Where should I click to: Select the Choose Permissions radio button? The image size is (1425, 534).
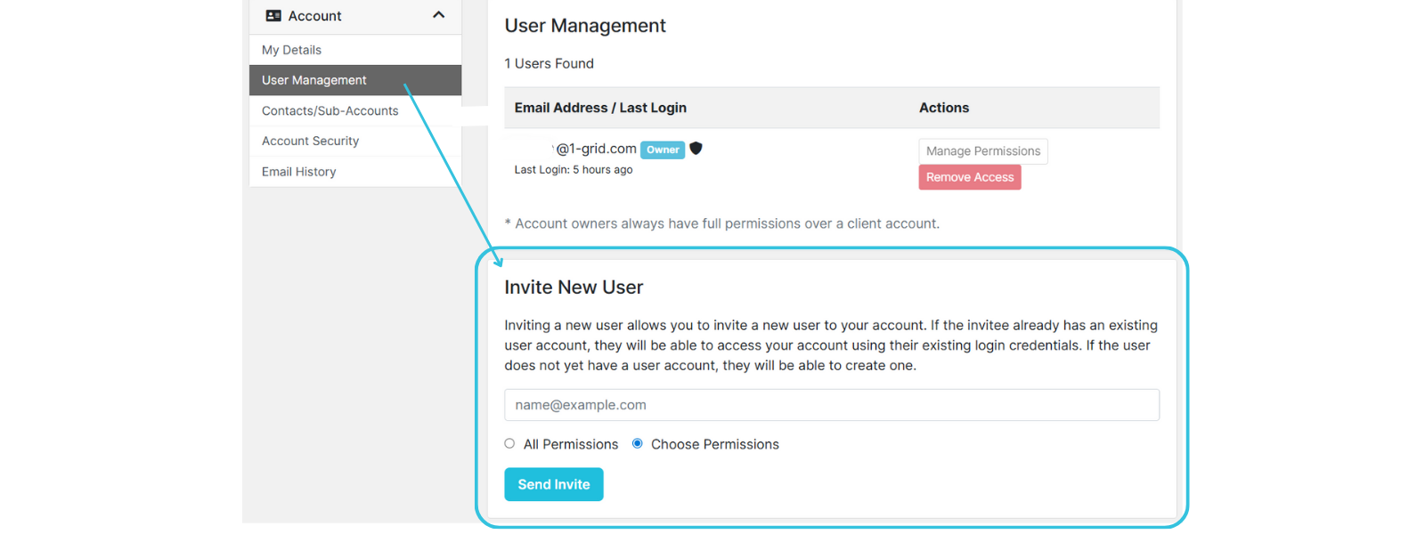point(638,443)
